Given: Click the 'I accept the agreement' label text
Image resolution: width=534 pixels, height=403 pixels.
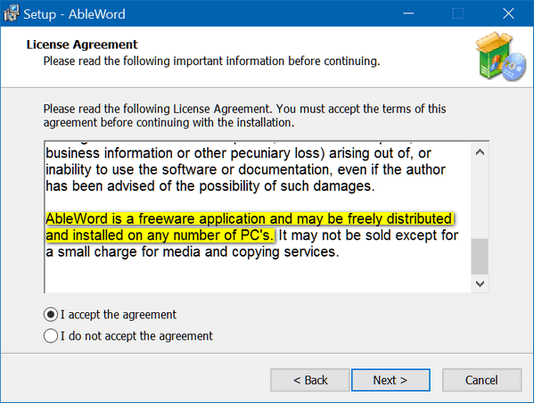Looking at the screenshot, I should (x=119, y=315).
